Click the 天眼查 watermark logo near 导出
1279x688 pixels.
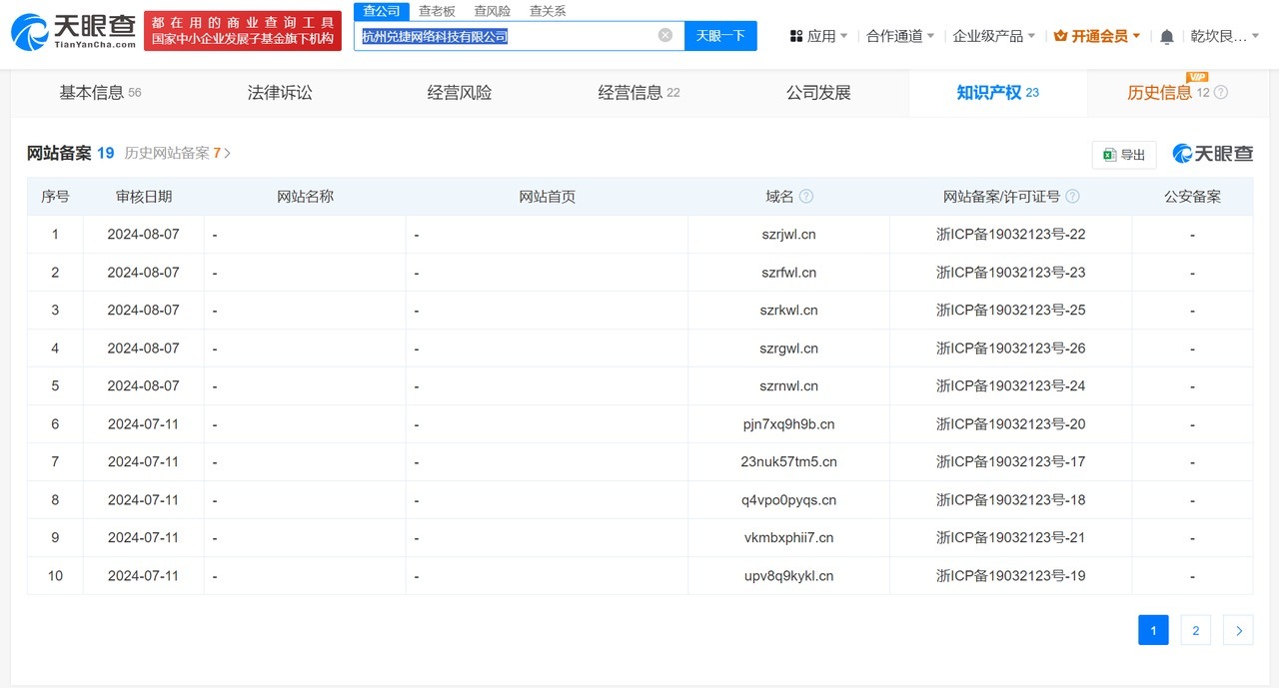pyautogui.click(x=1212, y=154)
